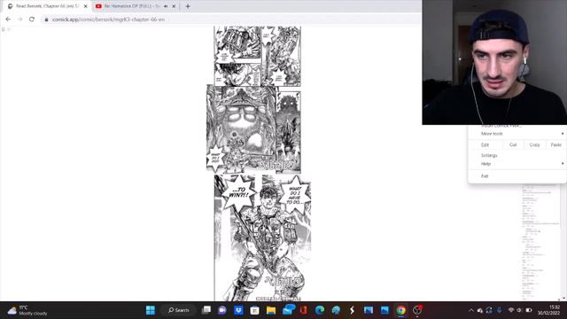567x319 pixels.
Task: Close the YouTube Hamatora OP tab
Action: [174, 6]
